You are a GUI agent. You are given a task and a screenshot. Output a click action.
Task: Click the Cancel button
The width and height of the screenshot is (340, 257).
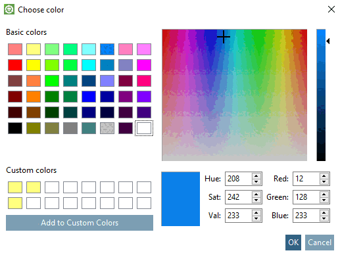(320, 243)
